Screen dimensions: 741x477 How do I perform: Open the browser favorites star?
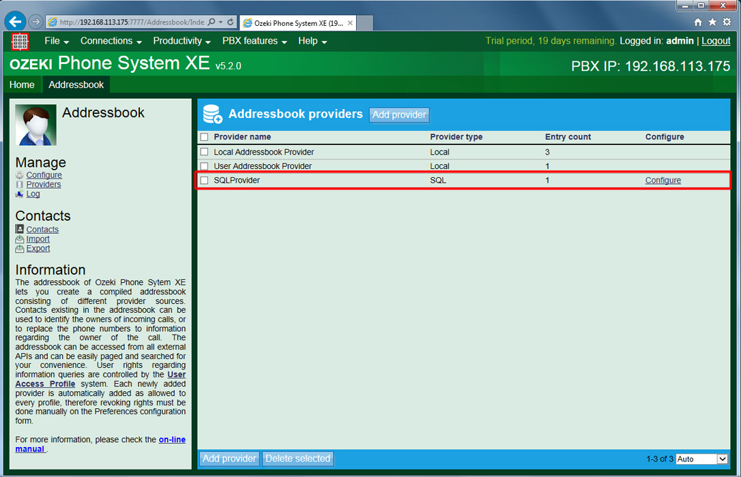[x=712, y=22]
